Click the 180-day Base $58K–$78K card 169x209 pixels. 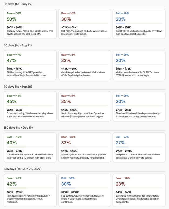tap(30, 148)
